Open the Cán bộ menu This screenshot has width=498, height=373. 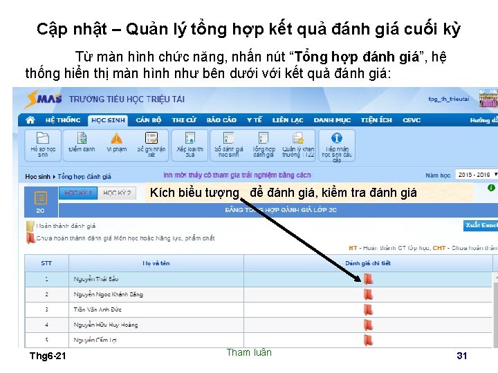(148, 120)
